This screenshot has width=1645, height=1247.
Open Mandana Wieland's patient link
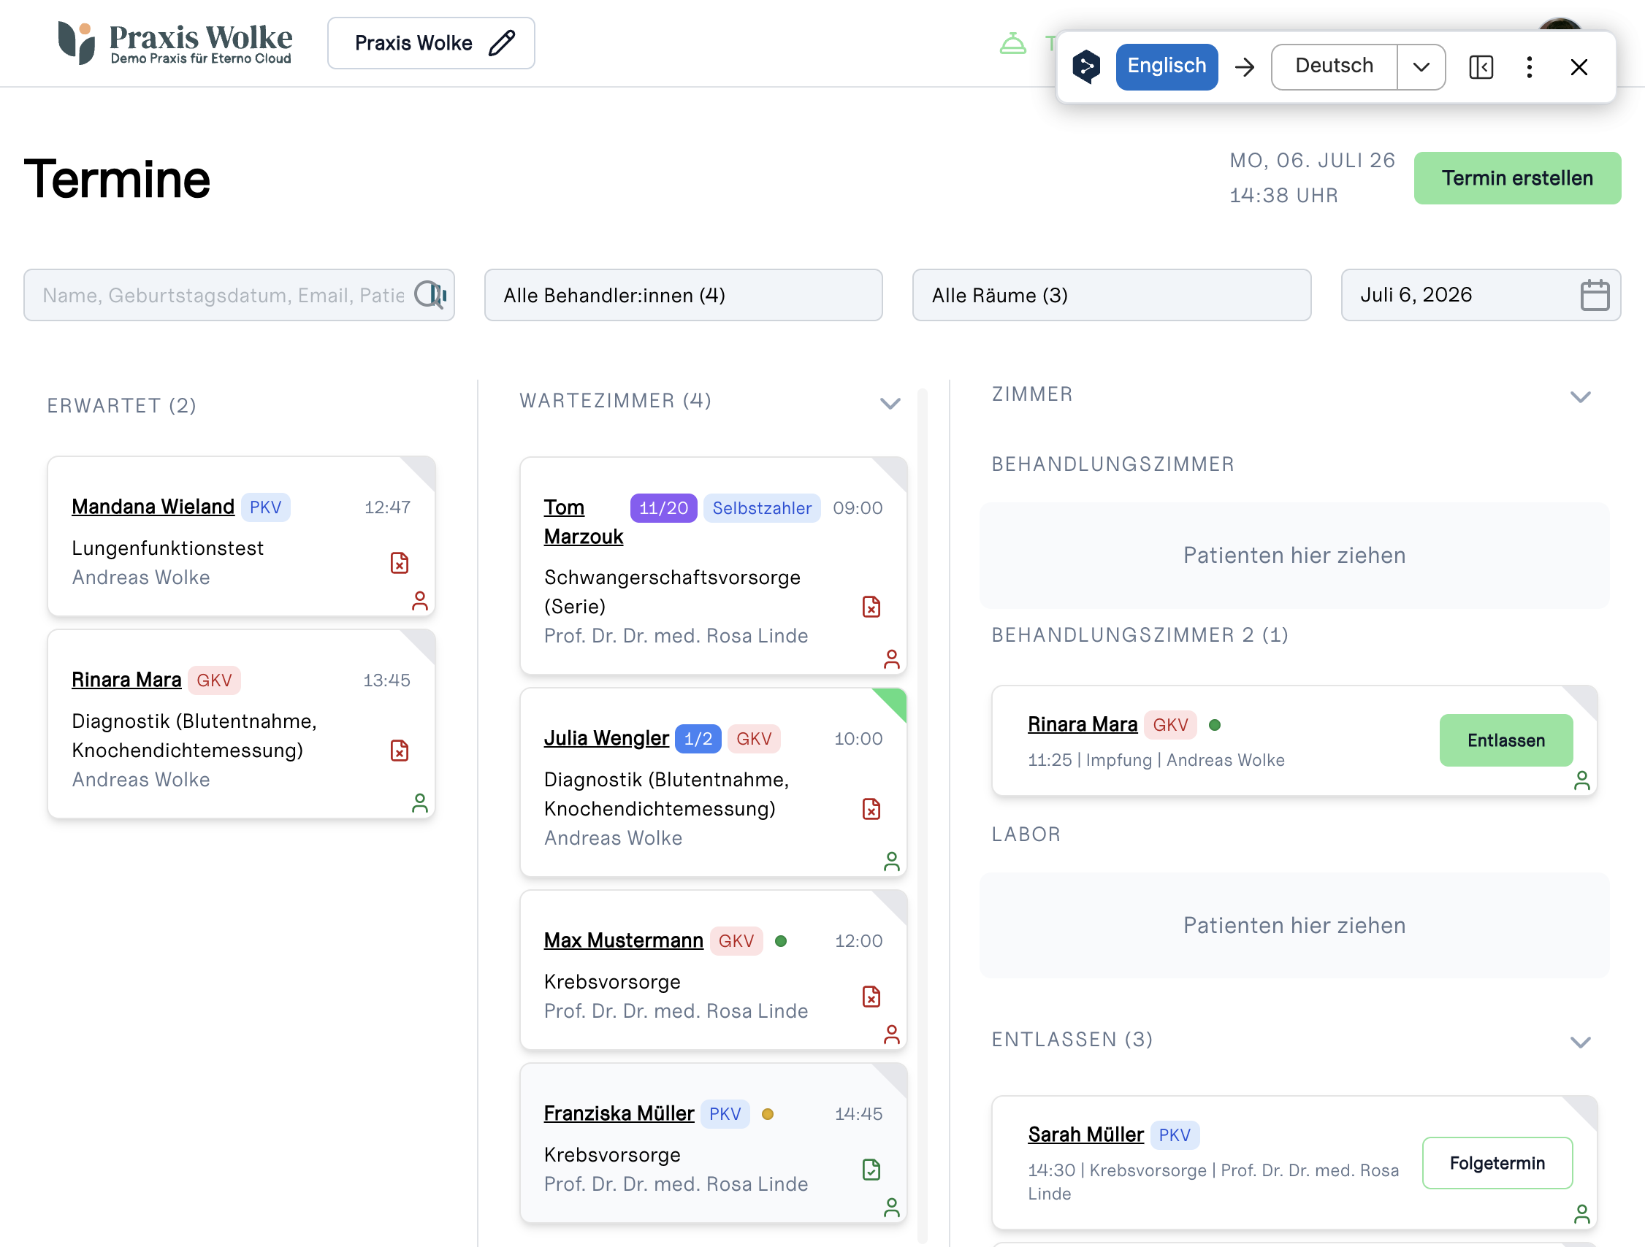tap(153, 507)
